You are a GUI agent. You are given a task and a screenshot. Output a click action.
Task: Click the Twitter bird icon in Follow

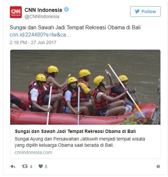point(137,12)
